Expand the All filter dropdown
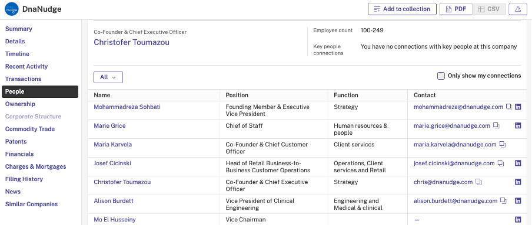The image size is (532, 225). tap(108, 77)
